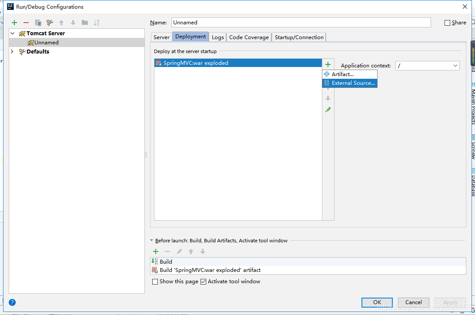The width and height of the screenshot is (475, 315).
Task: Switch to Code Coverage tab
Action: [249, 37]
